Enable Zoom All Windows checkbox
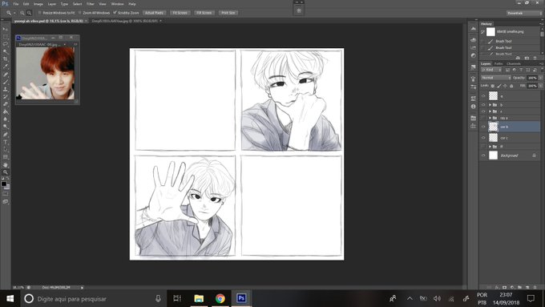The height and width of the screenshot is (307, 545). (x=79, y=13)
